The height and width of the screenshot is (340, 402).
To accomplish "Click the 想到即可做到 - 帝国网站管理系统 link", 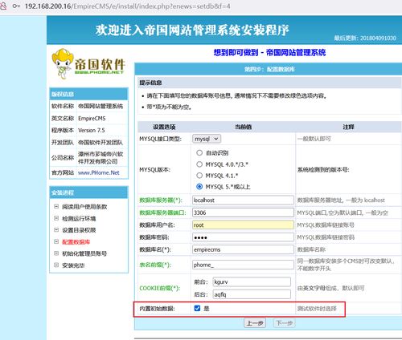I will coord(269,52).
